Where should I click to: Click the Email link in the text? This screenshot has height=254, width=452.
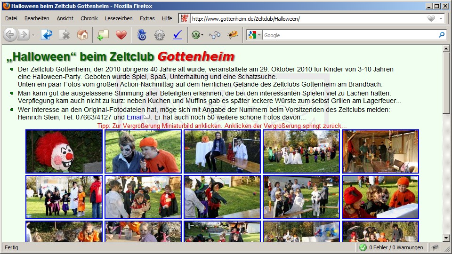(x=135, y=117)
